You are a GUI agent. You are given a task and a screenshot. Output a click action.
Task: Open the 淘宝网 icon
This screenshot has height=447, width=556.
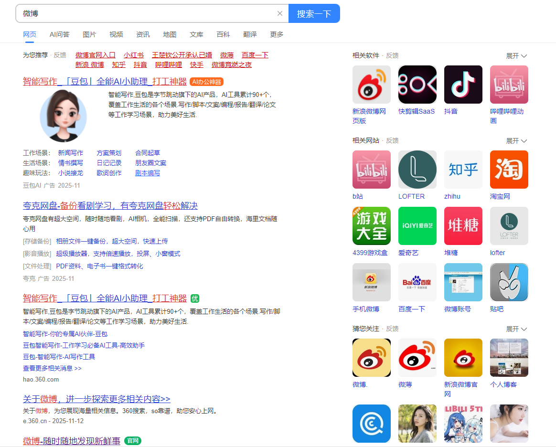click(509, 170)
